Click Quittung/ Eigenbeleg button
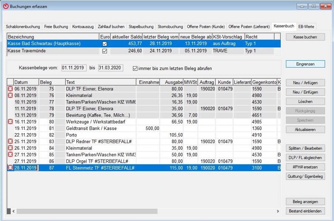334x221 pixels. [x=305, y=176]
